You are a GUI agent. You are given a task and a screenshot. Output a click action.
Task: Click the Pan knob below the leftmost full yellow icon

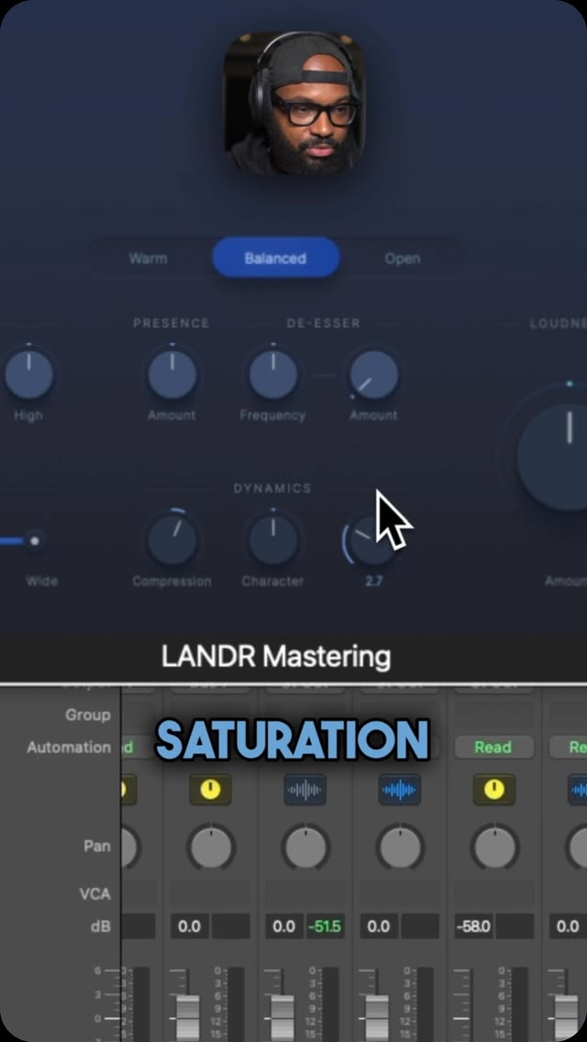click(211, 848)
